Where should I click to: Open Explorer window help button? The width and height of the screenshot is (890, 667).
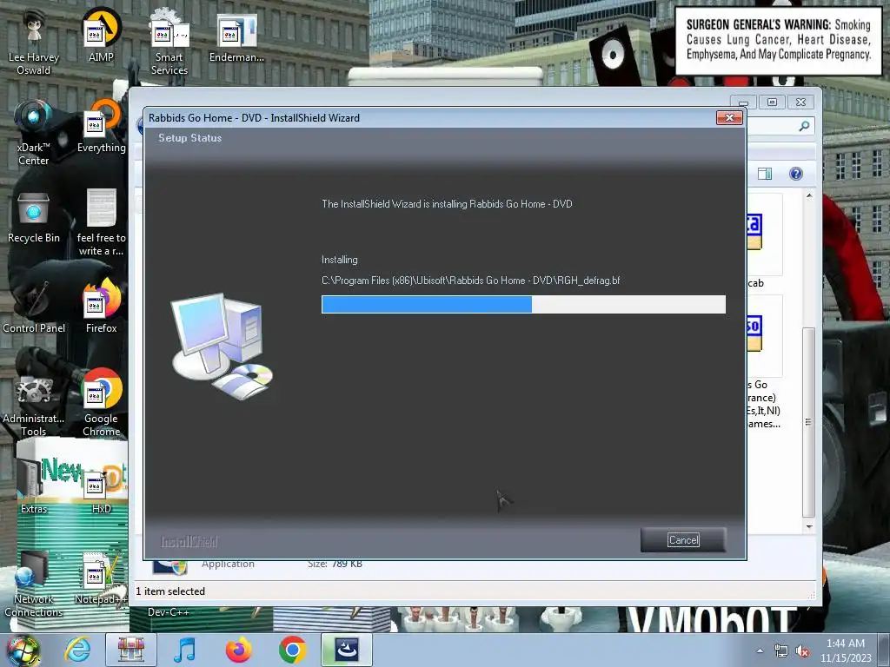796,174
